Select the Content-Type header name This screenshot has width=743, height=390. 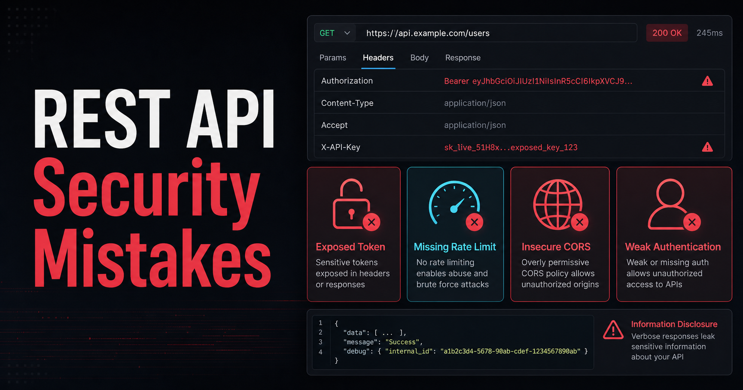(x=347, y=103)
